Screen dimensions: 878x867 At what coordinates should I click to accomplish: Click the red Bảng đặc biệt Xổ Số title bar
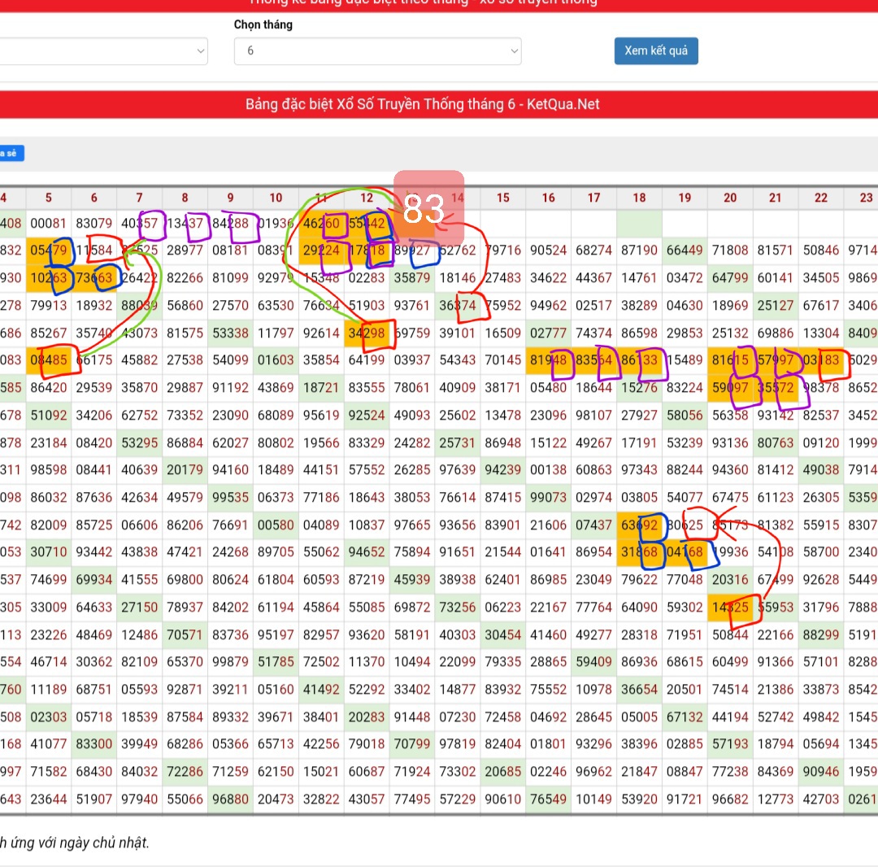click(439, 104)
